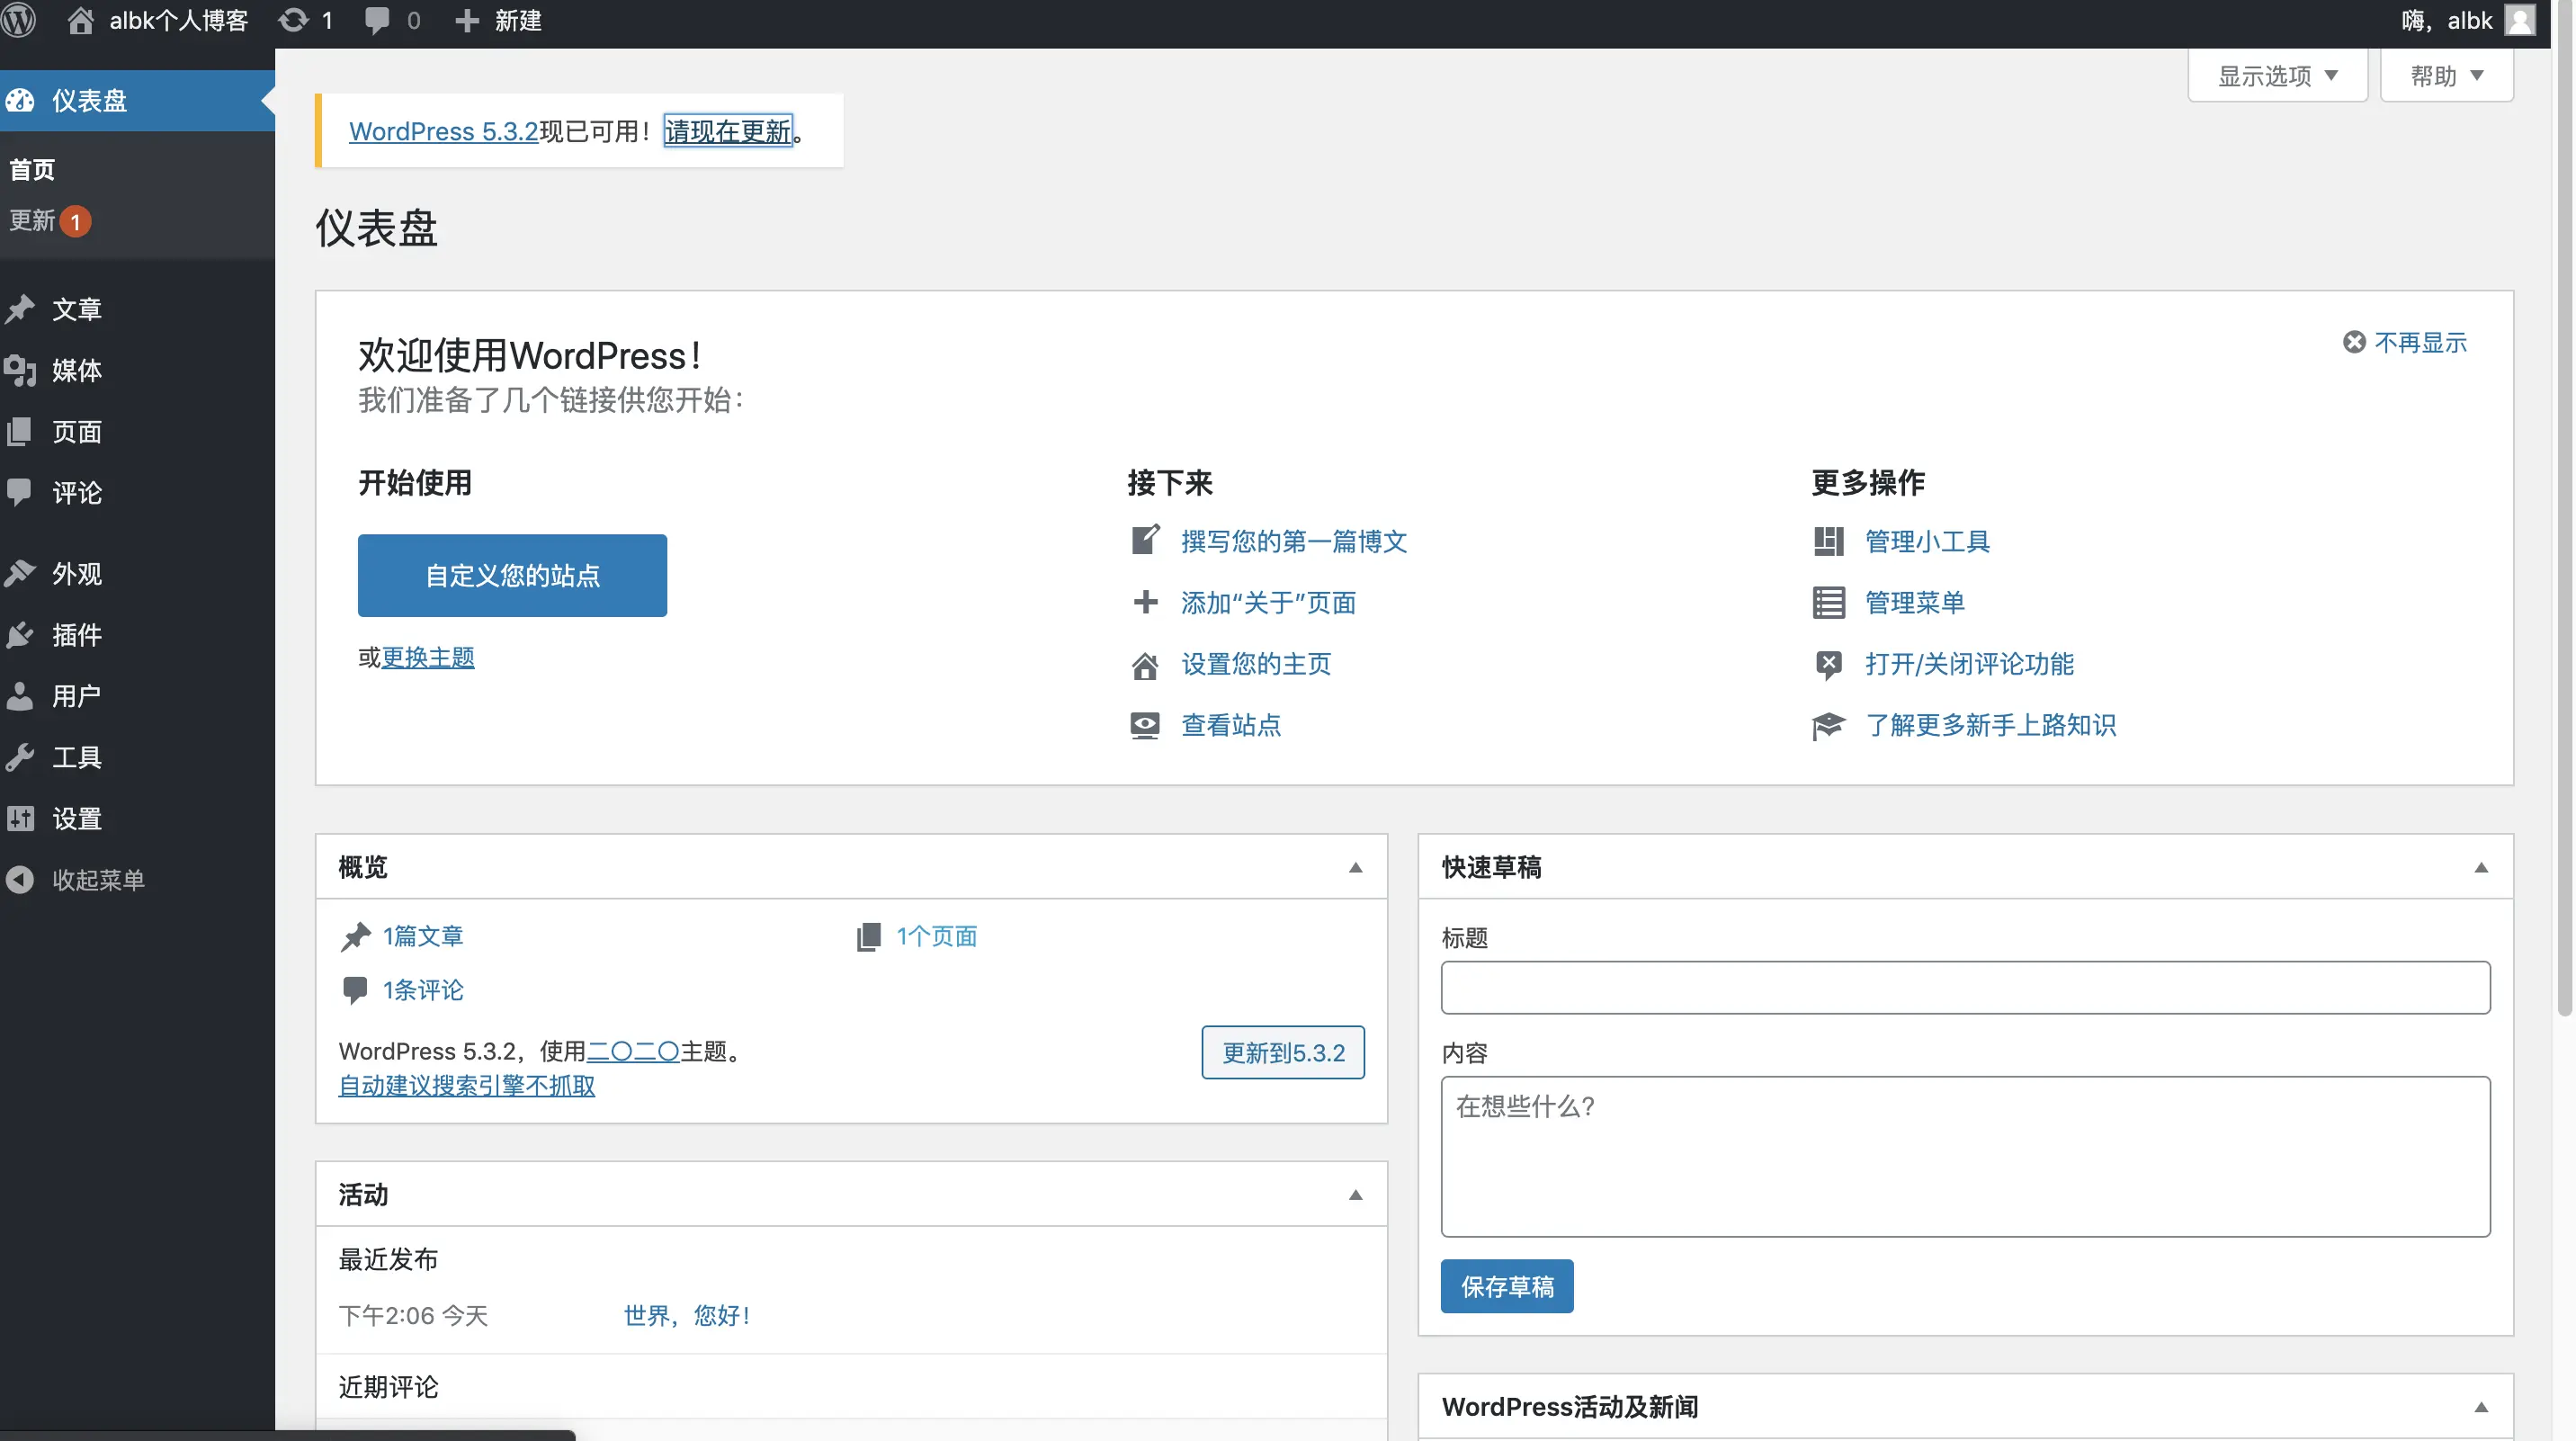The image size is (2576, 1441).
Task: Expand the 帮助 dropdown tab
Action: 2446,77
